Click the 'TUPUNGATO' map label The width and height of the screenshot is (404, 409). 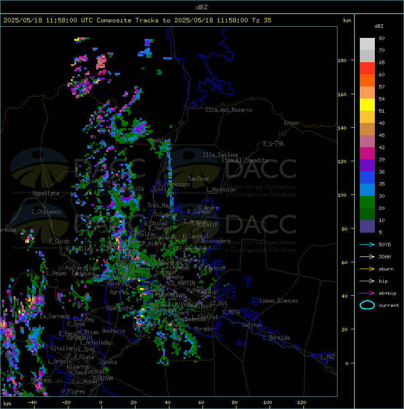pos(79,338)
